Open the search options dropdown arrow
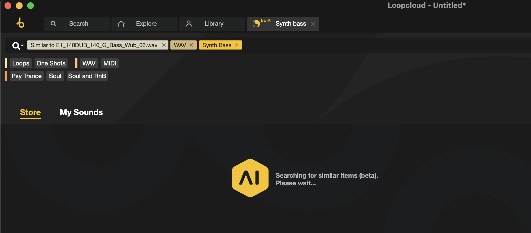 pos(22,45)
